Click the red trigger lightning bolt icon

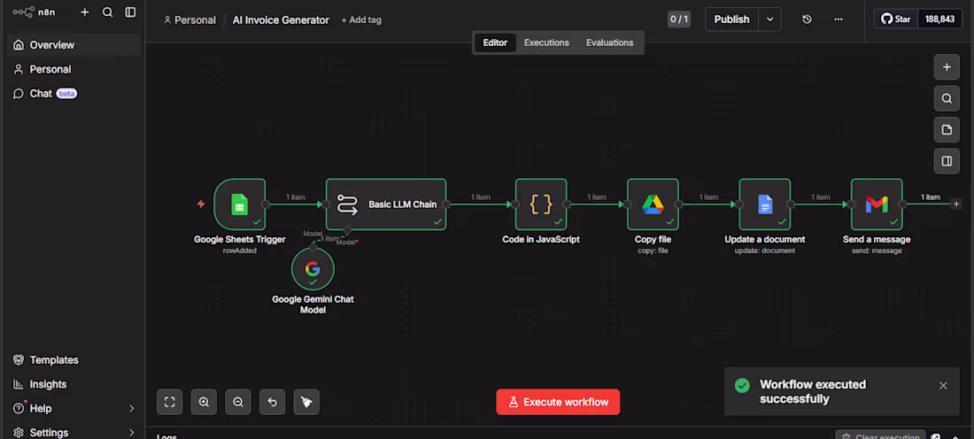(x=201, y=204)
